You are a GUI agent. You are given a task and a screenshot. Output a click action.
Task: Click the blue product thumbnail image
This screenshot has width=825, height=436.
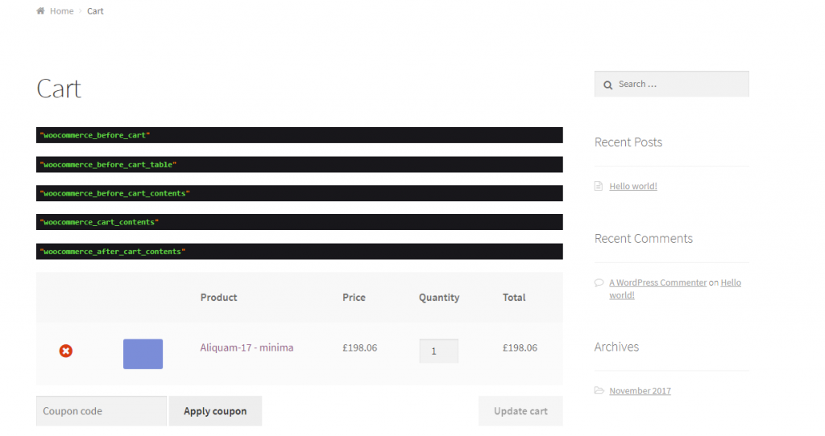(x=143, y=354)
